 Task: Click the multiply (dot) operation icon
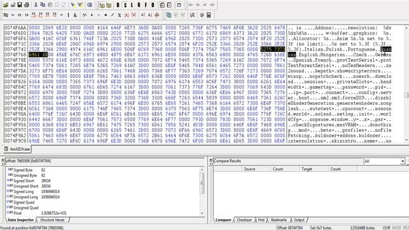pyautogui.click(x=105, y=15)
